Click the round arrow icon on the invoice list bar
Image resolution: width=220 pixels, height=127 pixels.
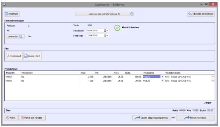click(x=131, y=14)
